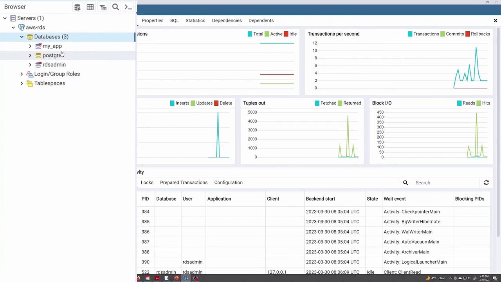This screenshot has width=501, height=282.
Task: Click the Backend start column header
Action: point(320,199)
